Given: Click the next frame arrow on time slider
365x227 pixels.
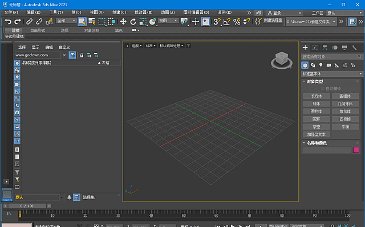Looking at the screenshot, I should [48, 206].
